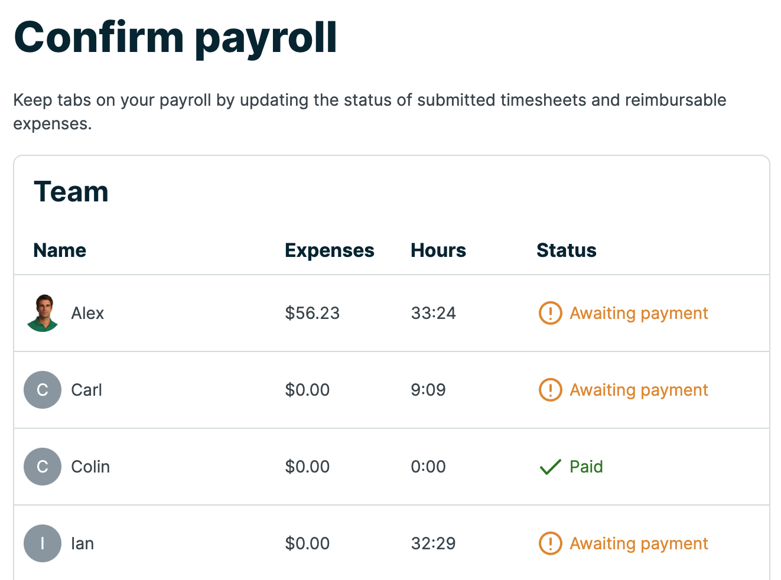The image size is (781, 580).
Task: Click Colin's gray initial avatar
Action: coord(43,467)
